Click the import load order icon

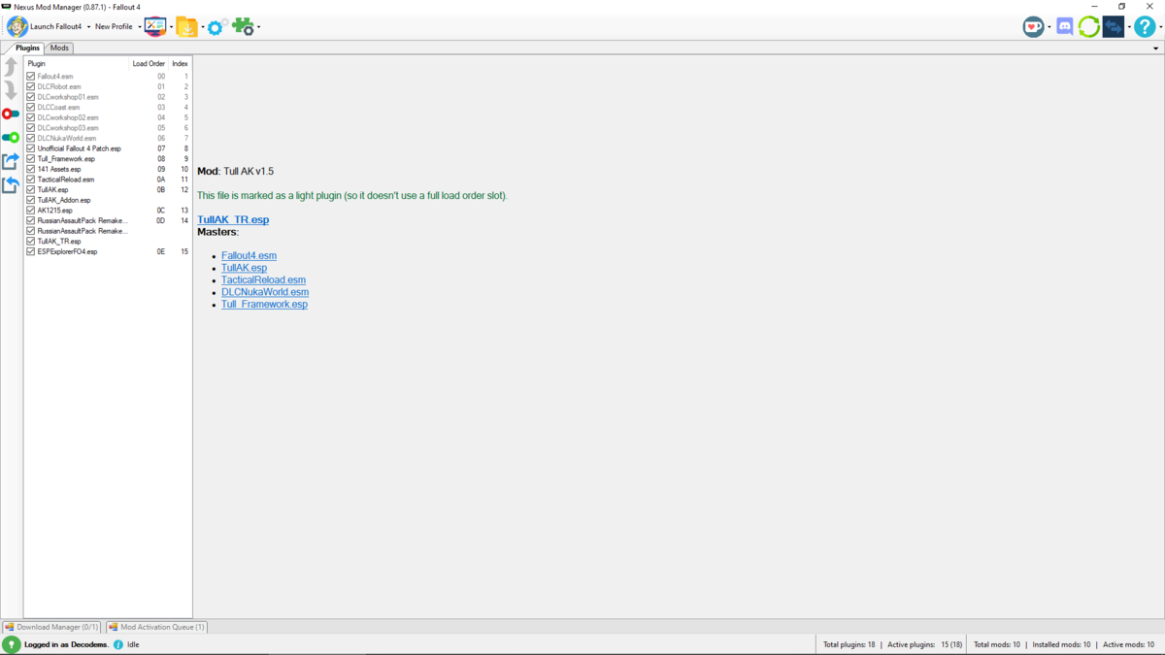click(11, 184)
